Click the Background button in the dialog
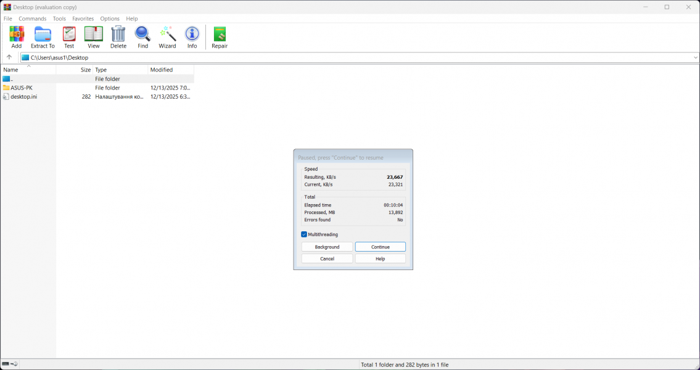 coord(327,246)
